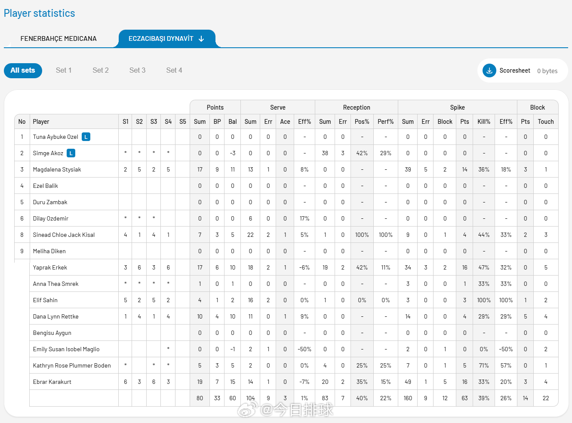Click player name Meliha Diken

pyautogui.click(x=49, y=251)
